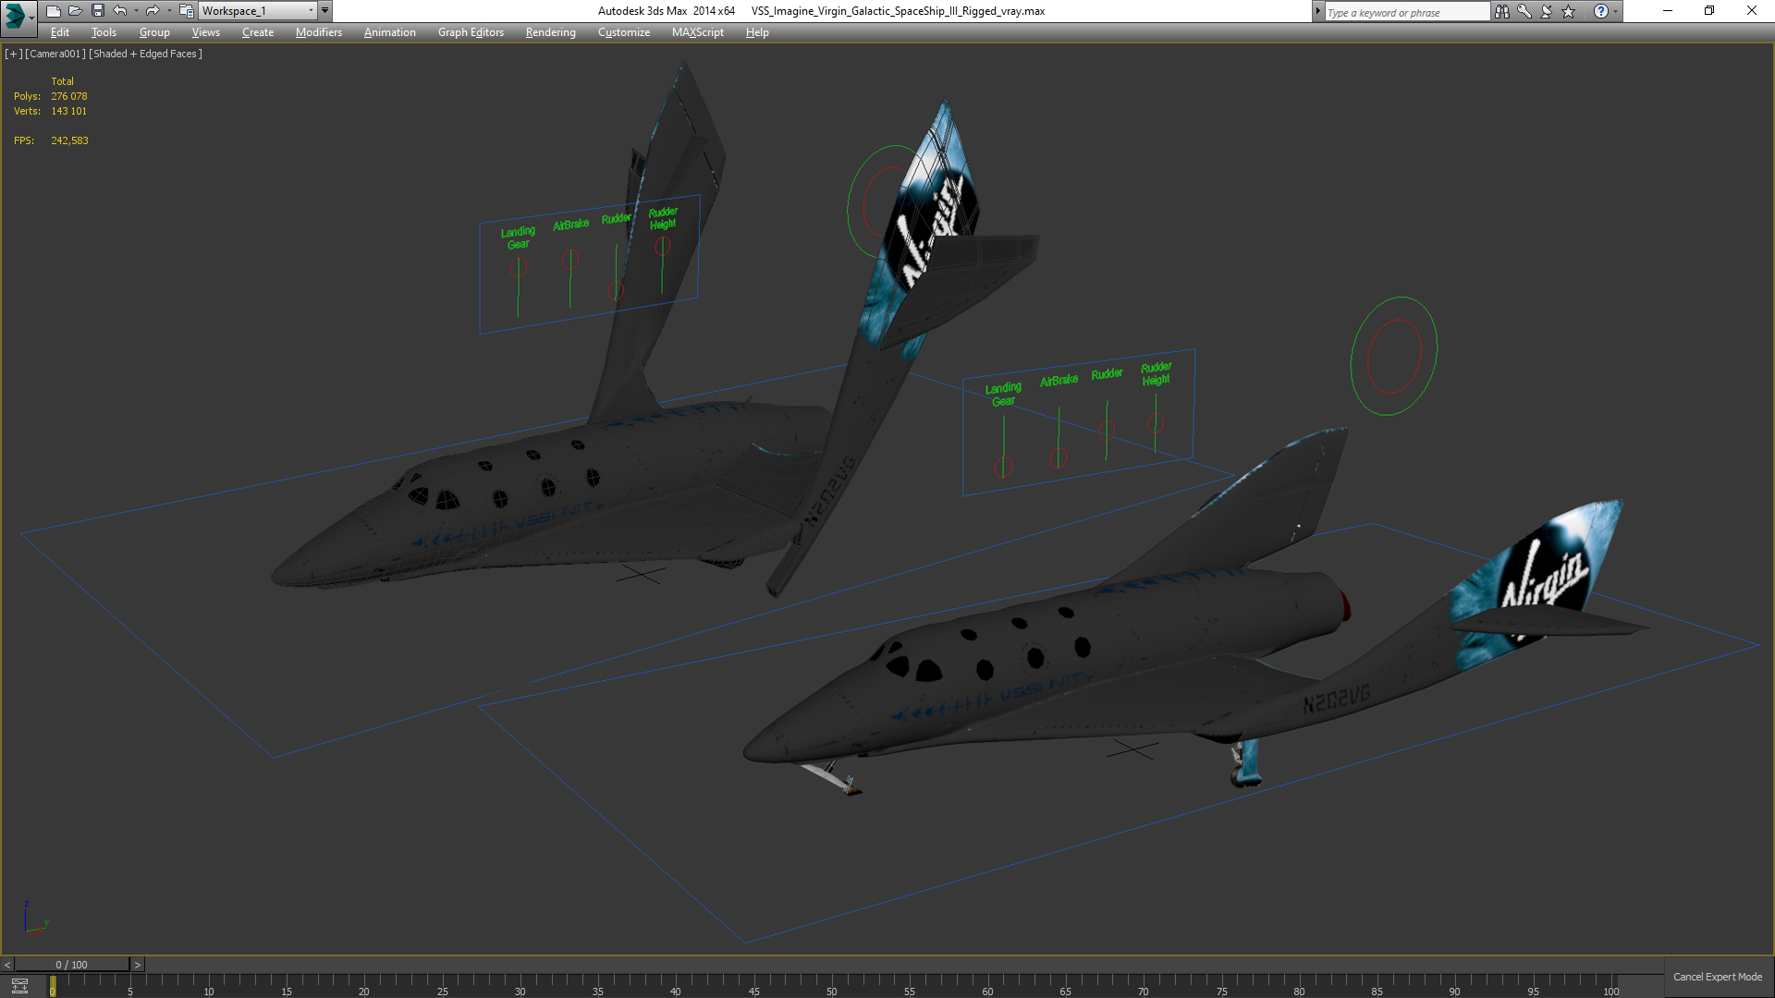Click the XYZ axis tripod gizmo
The height and width of the screenshot is (998, 1775).
pyautogui.click(x=35, y=917)
